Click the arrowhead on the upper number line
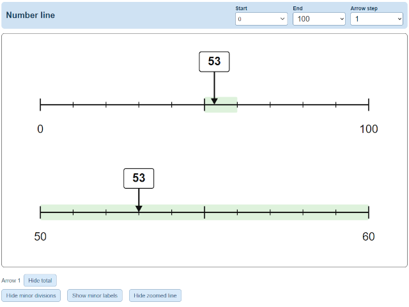 [214, 101]
